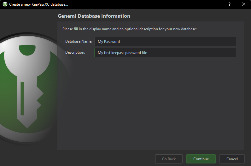This screenshot has width=251, height=166.
Task: Open help via the question mark button
Action: pos(230,4)
